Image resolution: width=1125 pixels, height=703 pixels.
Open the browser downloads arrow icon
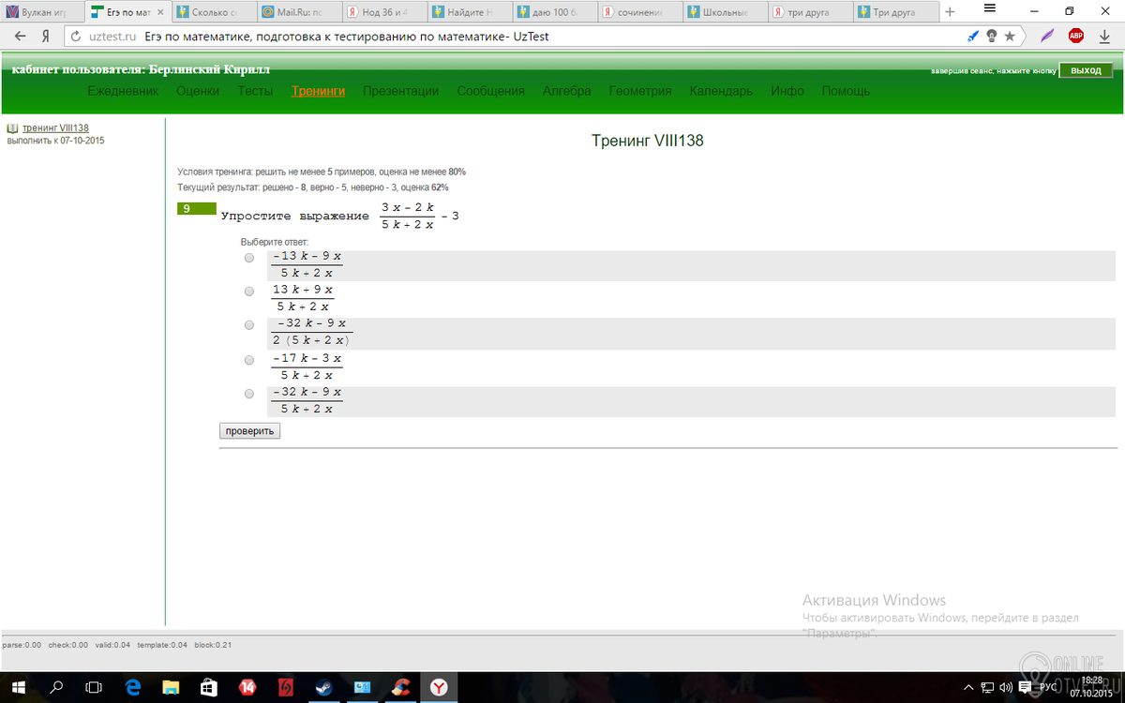click(1103, 36)
